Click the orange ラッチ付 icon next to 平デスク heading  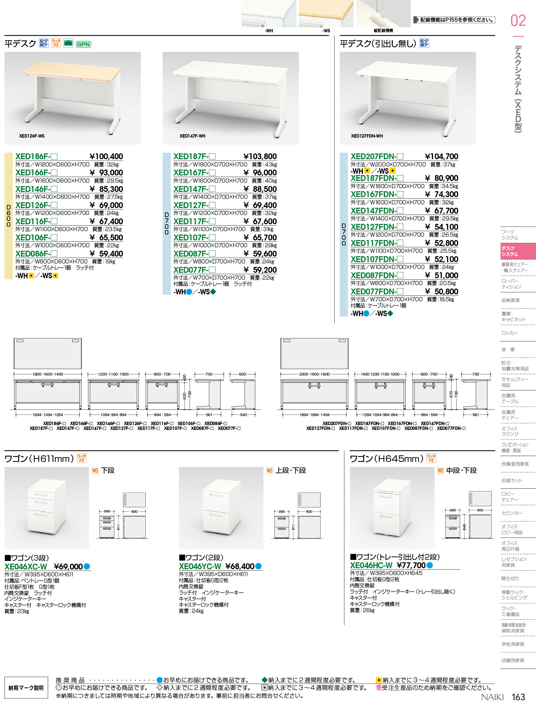(56, 43)
